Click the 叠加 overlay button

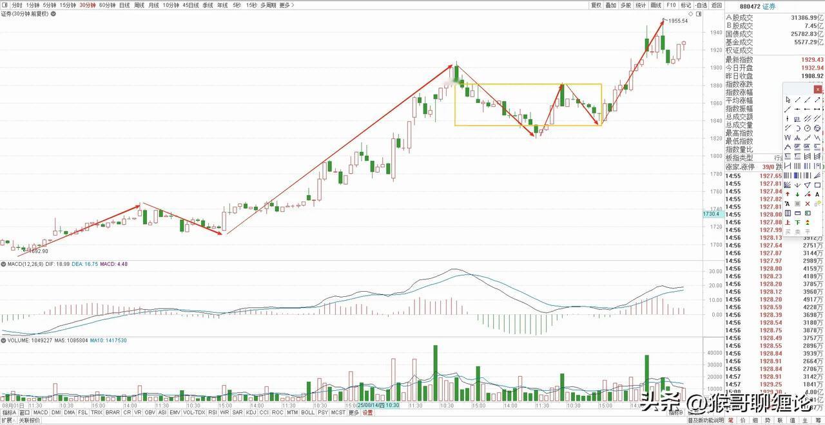pyautogui.click(x=611, y=5)
